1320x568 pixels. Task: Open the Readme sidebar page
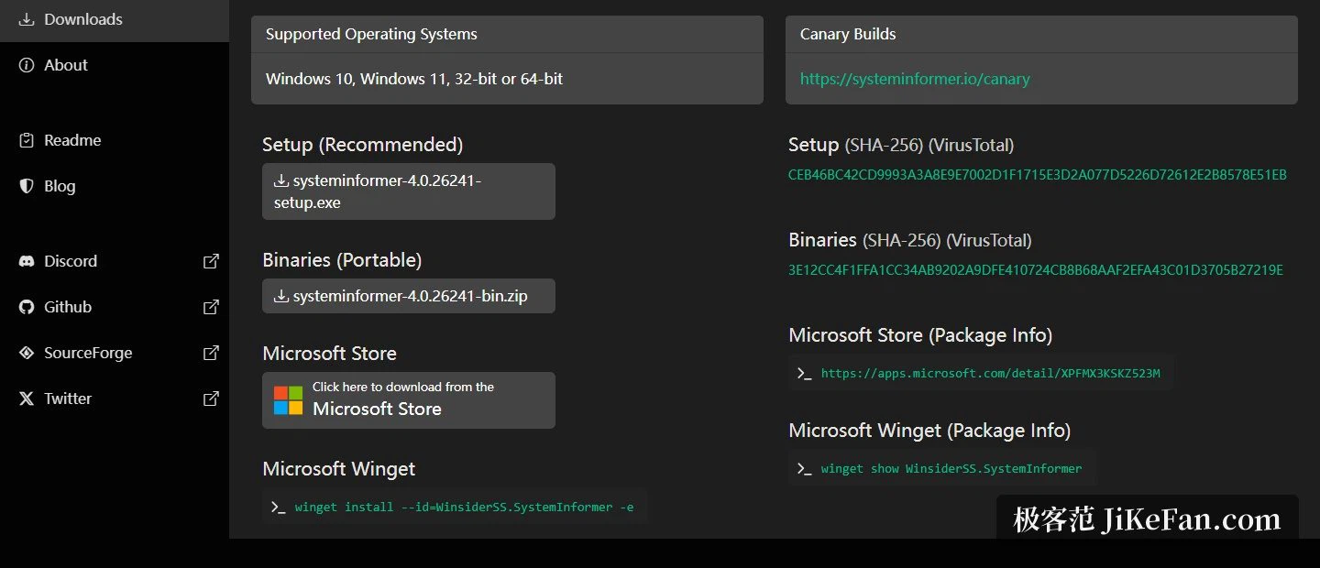(x=115, y=140)
